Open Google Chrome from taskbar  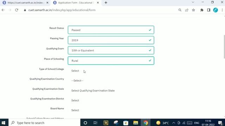click(146, 123)
